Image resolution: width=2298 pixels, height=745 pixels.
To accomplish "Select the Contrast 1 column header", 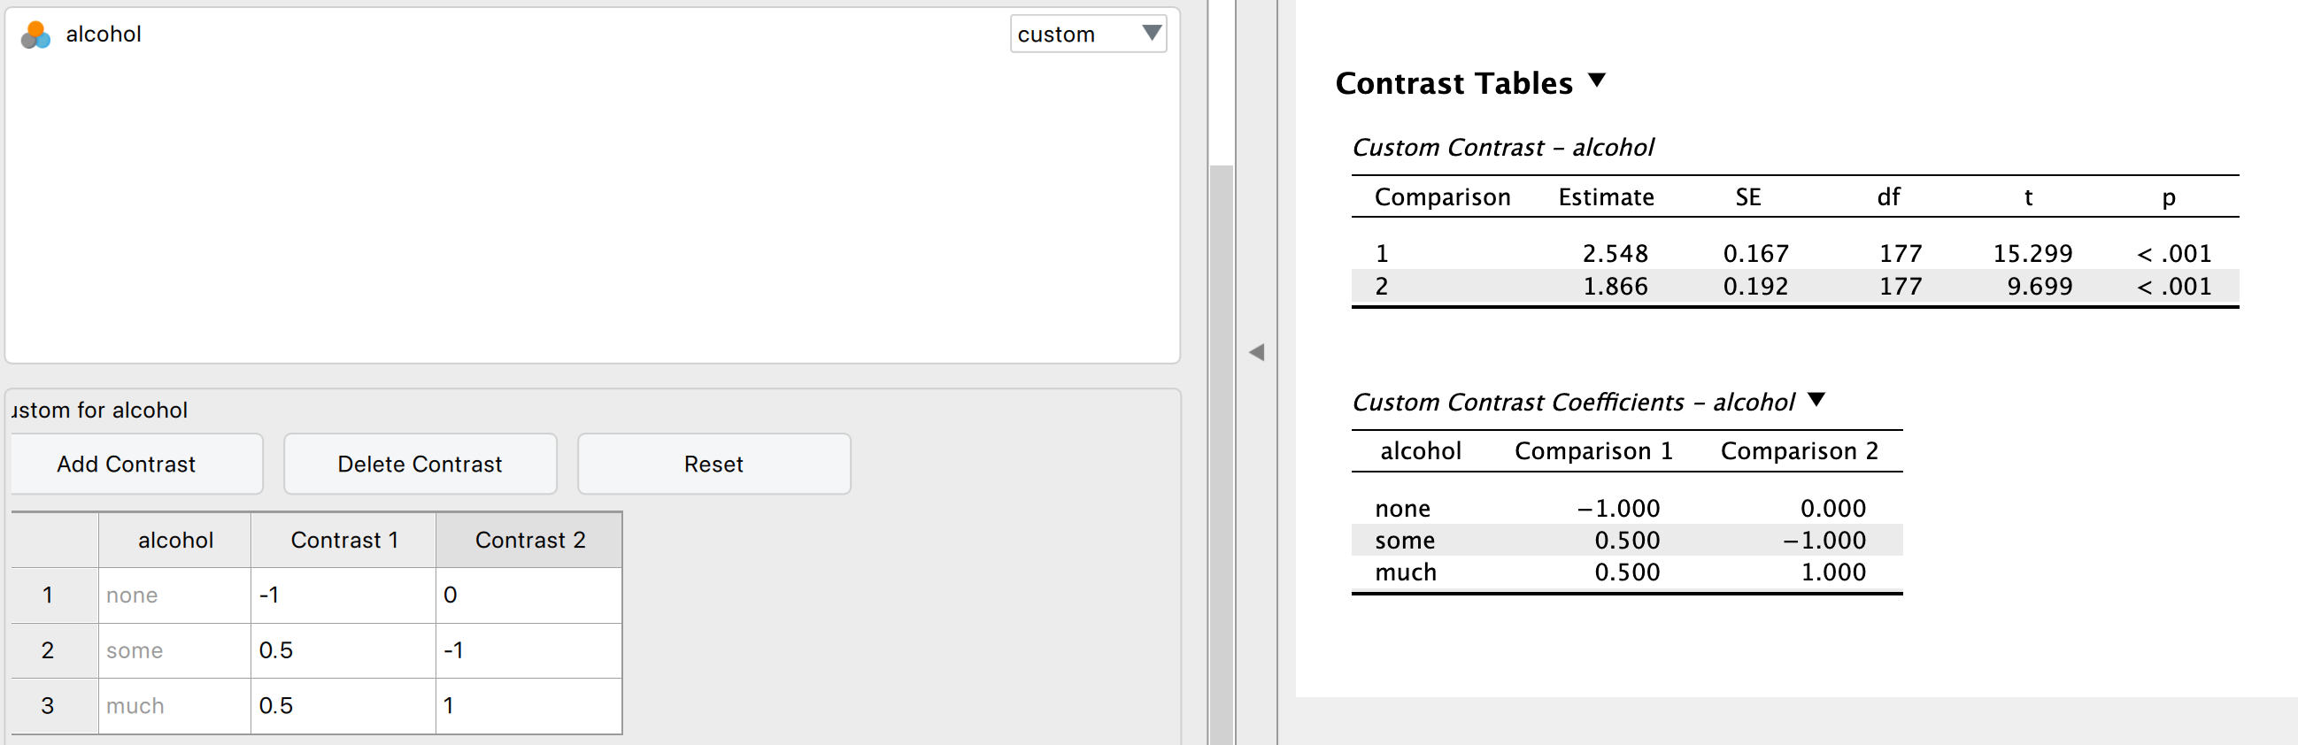I will [343, 540].
